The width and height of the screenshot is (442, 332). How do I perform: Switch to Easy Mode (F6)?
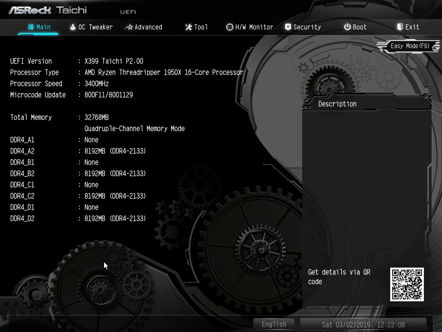410,46
